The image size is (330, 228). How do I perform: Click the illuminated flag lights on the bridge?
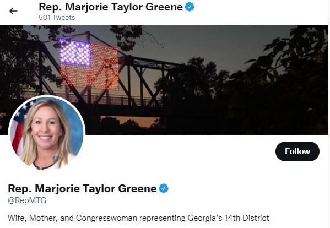pyautogui.click(x=89, y=63)
